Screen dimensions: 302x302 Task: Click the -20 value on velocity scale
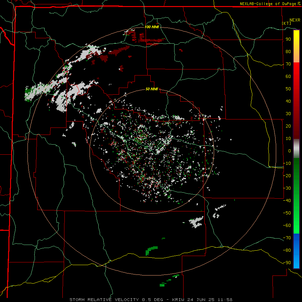pos(287,175)
